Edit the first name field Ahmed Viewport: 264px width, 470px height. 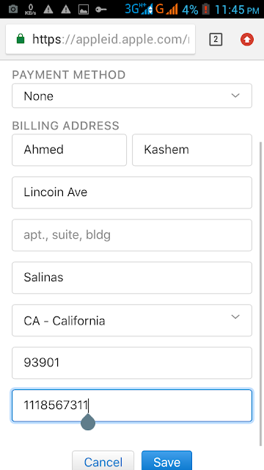(x=69, y=150)
